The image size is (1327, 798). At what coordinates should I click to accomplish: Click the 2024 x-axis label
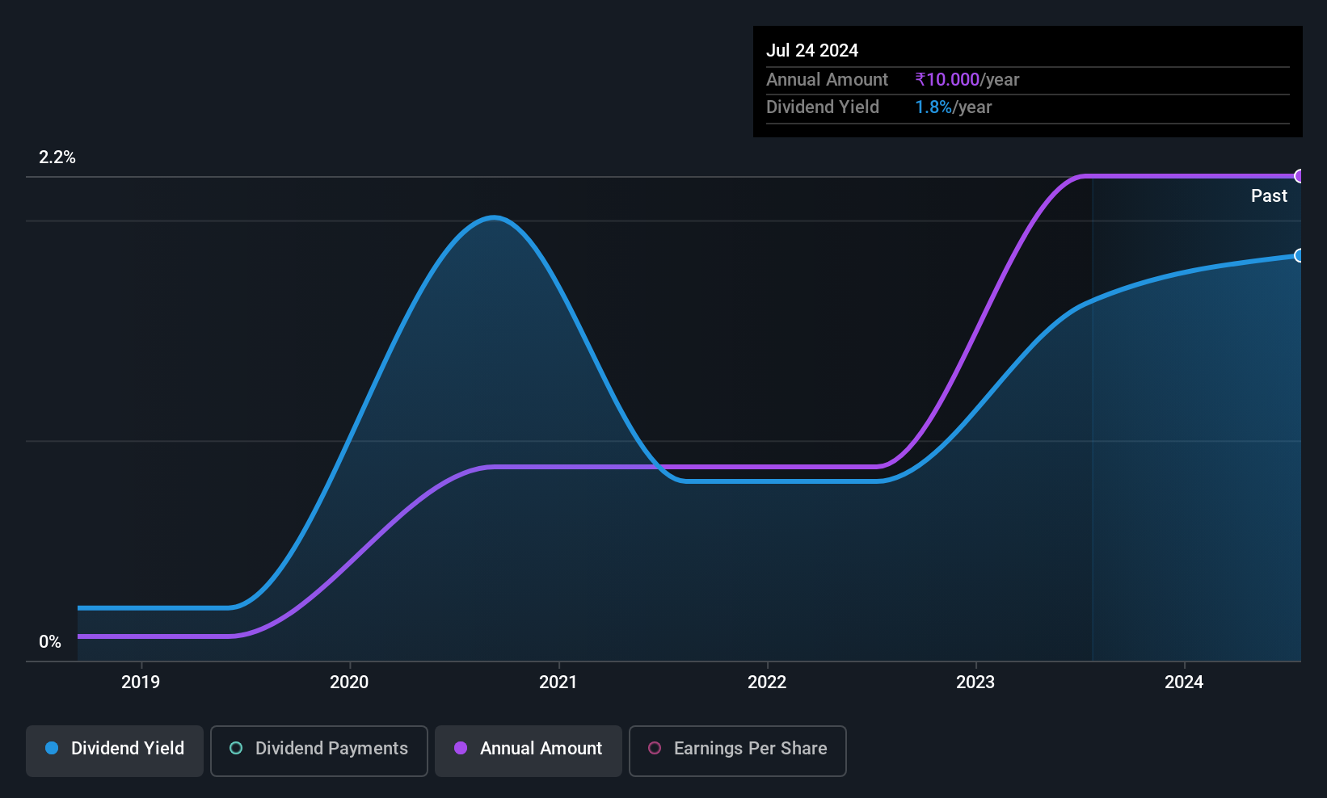coord(1184,682)
